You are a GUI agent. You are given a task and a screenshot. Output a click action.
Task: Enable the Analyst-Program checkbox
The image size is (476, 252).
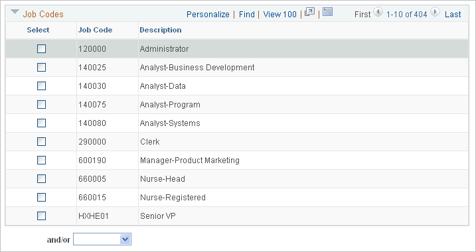[42, 105]
